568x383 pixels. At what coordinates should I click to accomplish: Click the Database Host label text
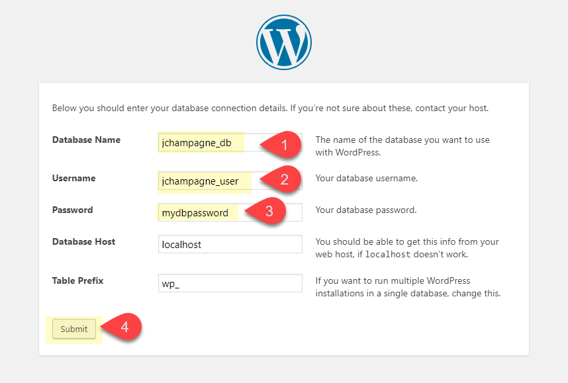[83, 241]
